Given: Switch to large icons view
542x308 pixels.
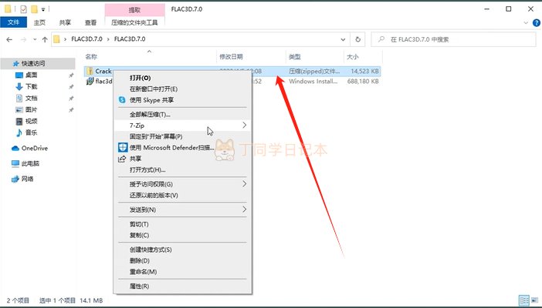Looking at the screenshot, I should [535, 300].
